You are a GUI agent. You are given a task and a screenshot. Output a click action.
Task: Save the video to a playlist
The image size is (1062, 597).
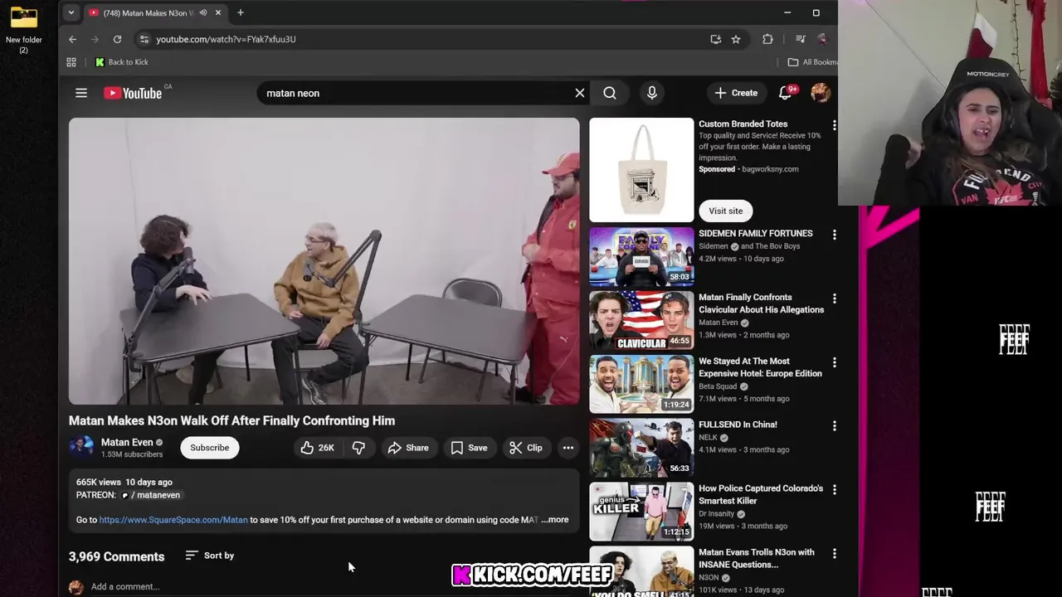click(x=469, y=448)
